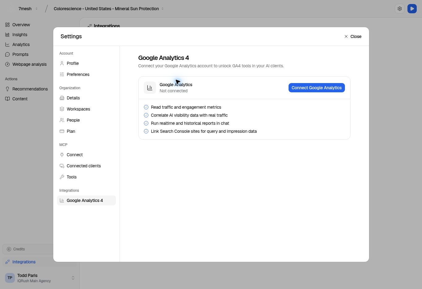Click the Connect Google Analytics button

(316, 88)
